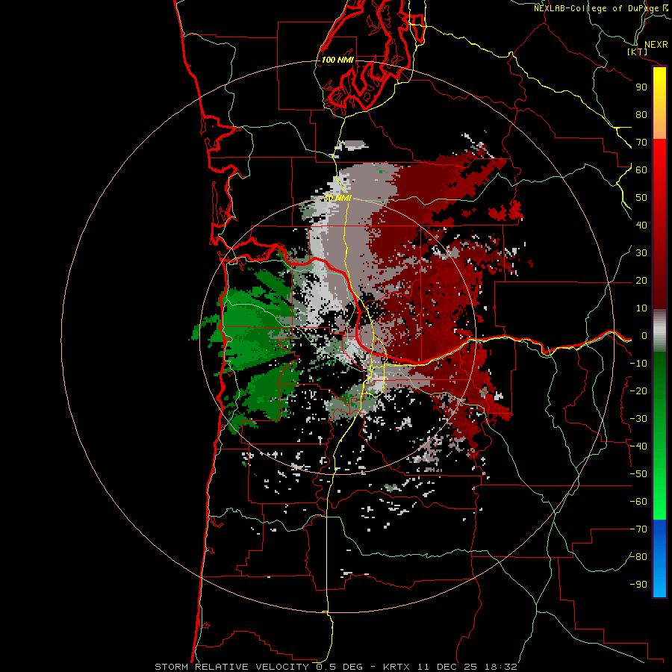Select the 70 value on the velocity scale
This screenshot has width=672, height=672.
click(x=641, y=143)
